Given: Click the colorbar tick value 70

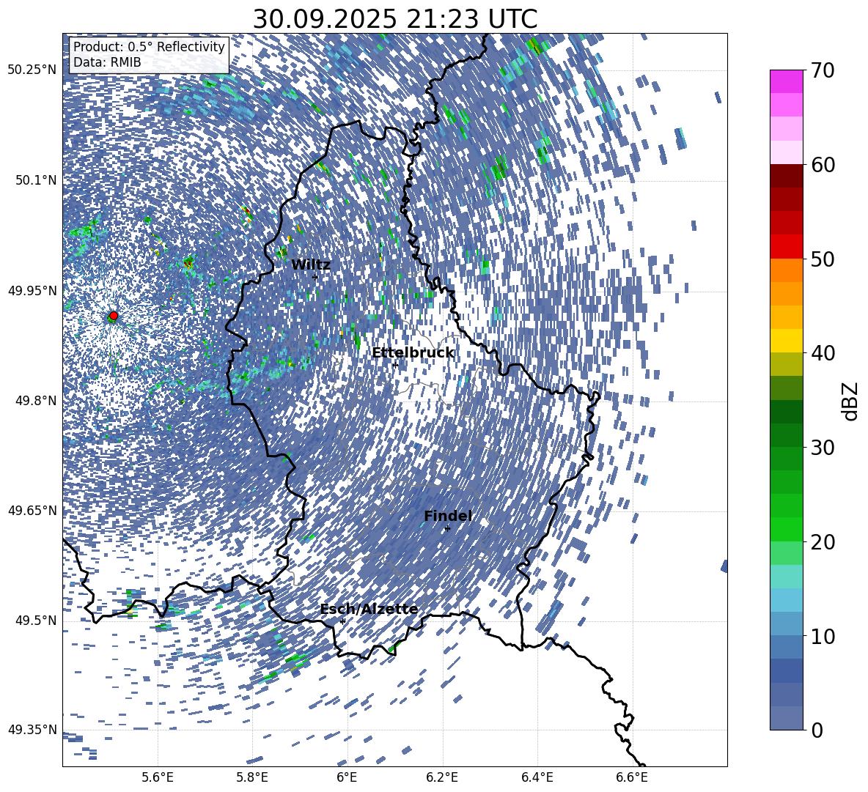Looking at the screenshot, I should tap(823, 71).
